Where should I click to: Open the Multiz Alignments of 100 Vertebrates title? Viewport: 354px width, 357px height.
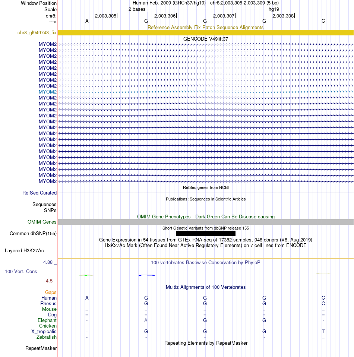coord(206,287)
